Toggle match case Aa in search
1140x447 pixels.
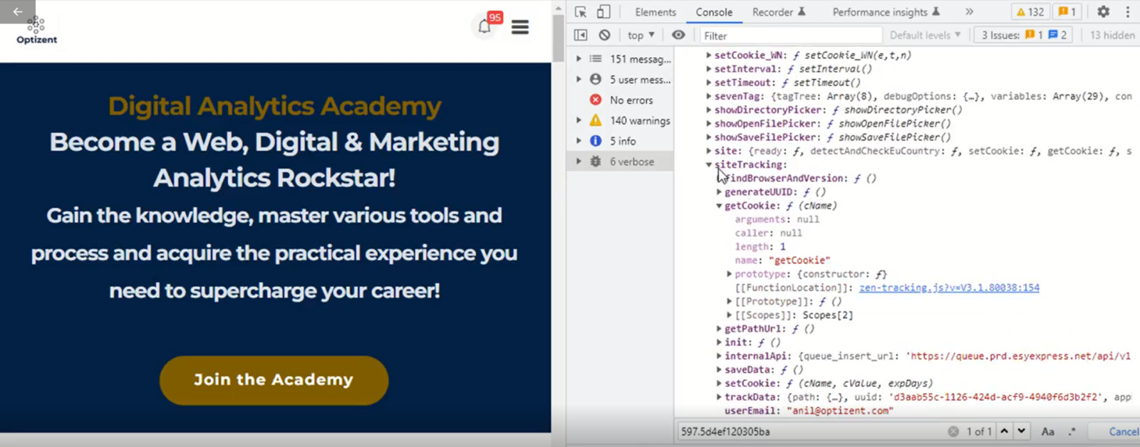coord(1047,431)
